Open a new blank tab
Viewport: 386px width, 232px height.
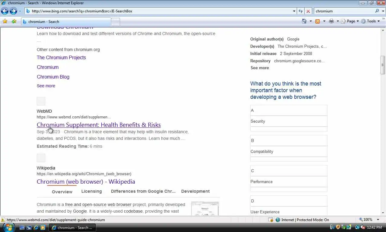click(x=115, y=22)
